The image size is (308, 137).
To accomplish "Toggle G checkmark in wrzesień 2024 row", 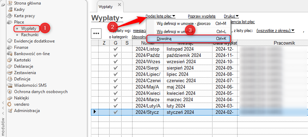I will pos(116,62).
